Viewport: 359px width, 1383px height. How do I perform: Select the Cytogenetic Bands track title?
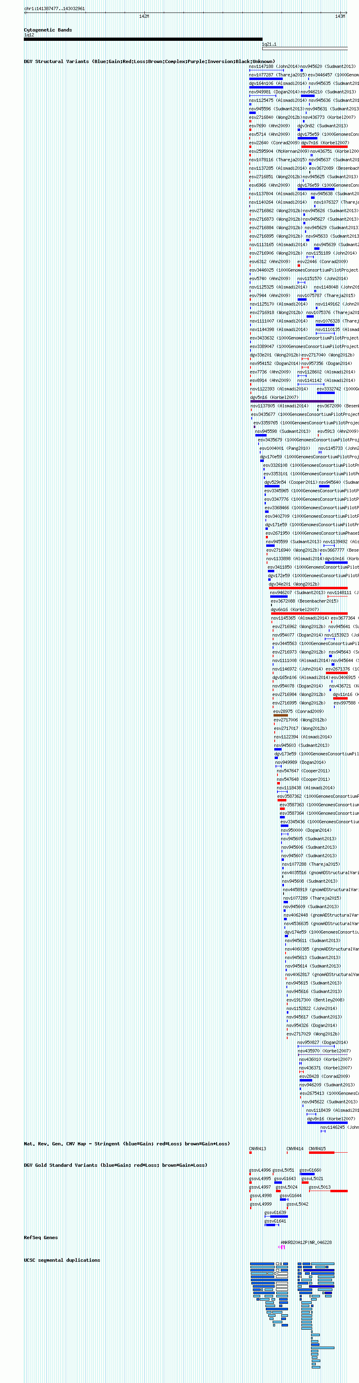pyautogui.click(x=48, y=30)
